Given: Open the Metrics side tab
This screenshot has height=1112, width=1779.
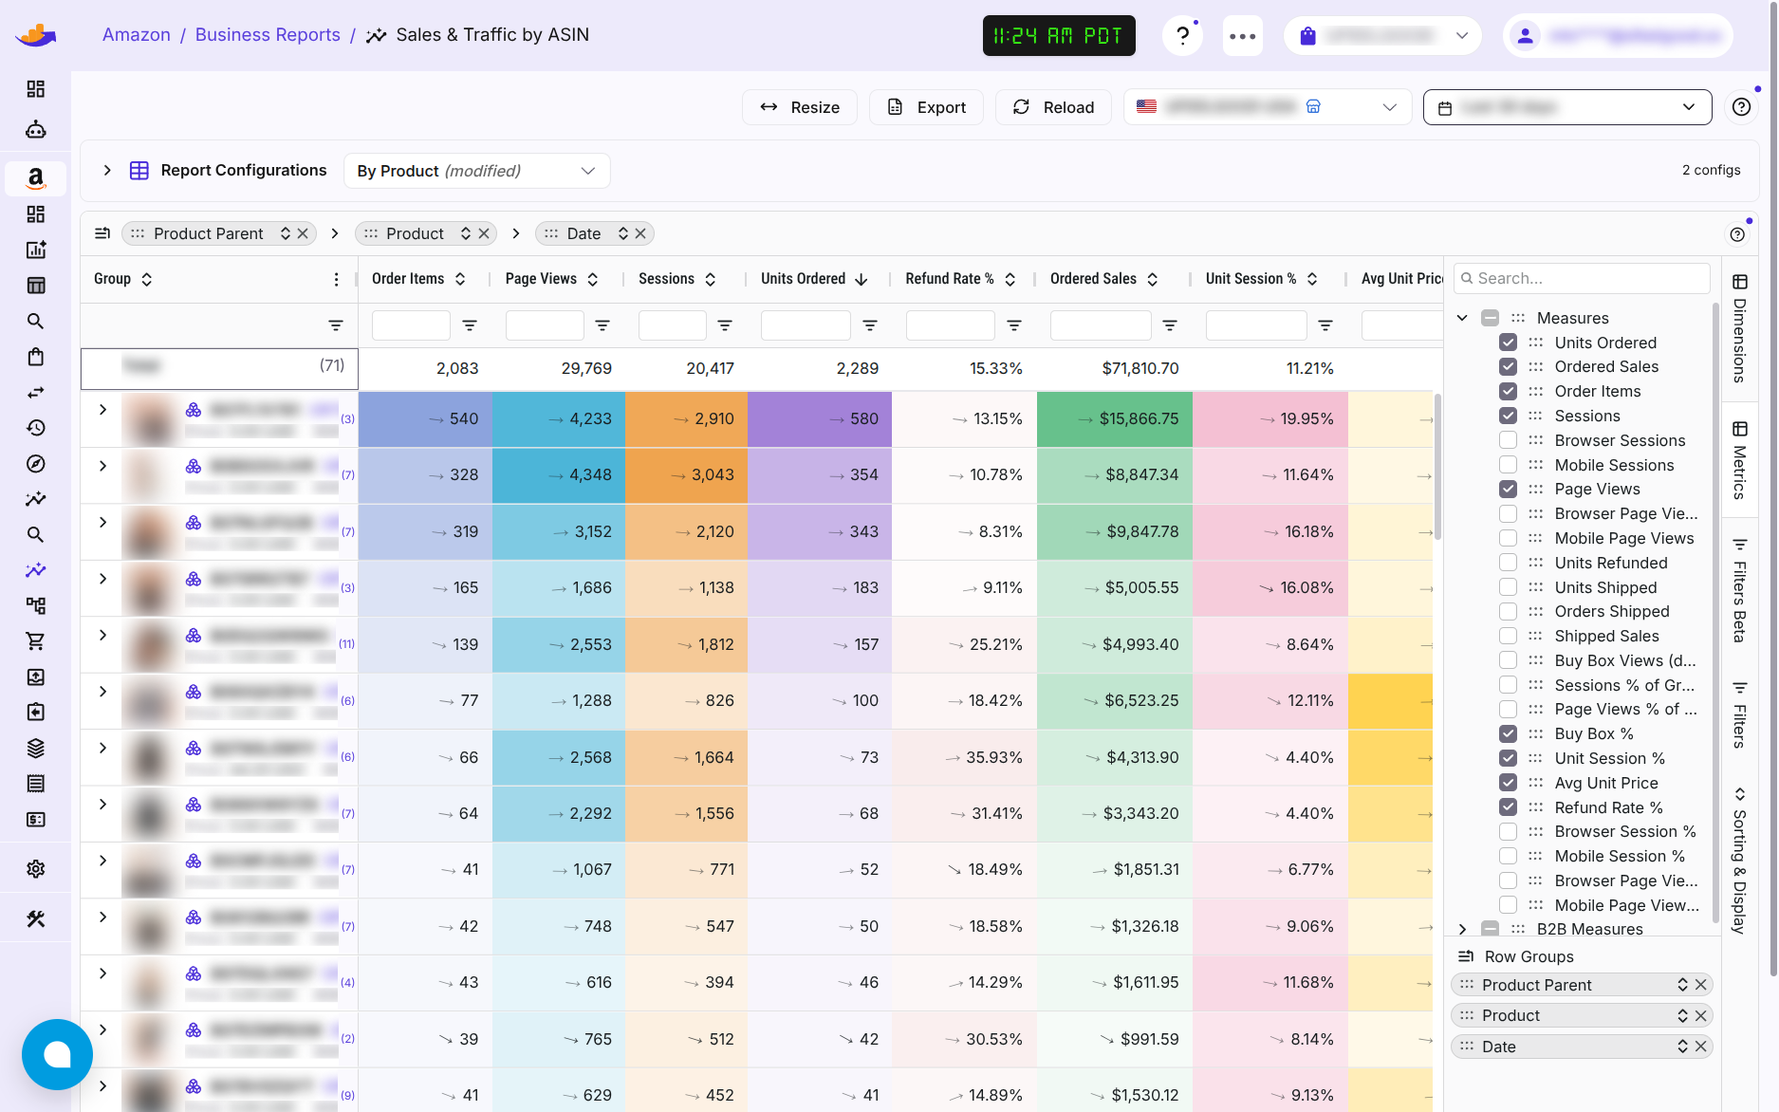Looking at the screenshot, I should click(x=1739, y=460).
